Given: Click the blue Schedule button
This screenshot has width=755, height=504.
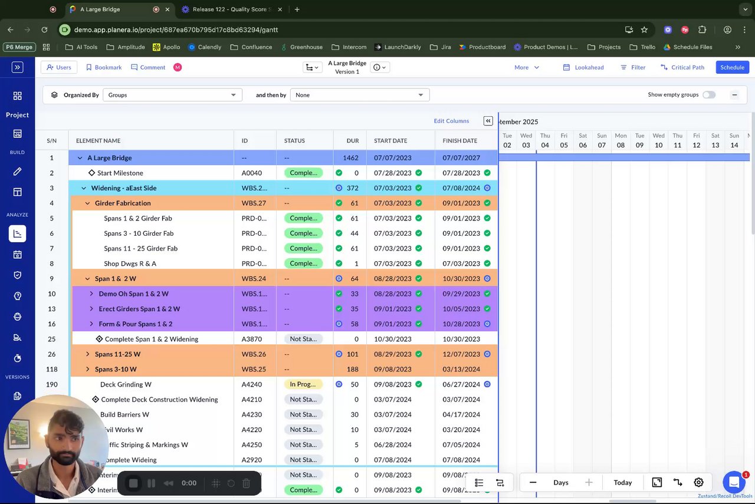Looking at the screenshot, I should 732,67.
